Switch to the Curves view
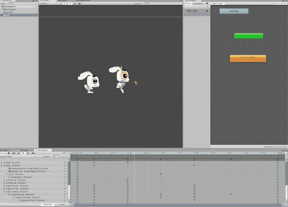 (x=62, y=205)
